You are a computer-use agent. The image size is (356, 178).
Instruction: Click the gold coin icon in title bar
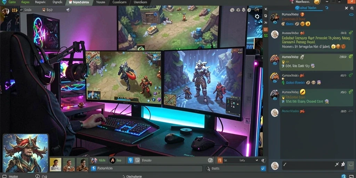(x=317, y=2)
